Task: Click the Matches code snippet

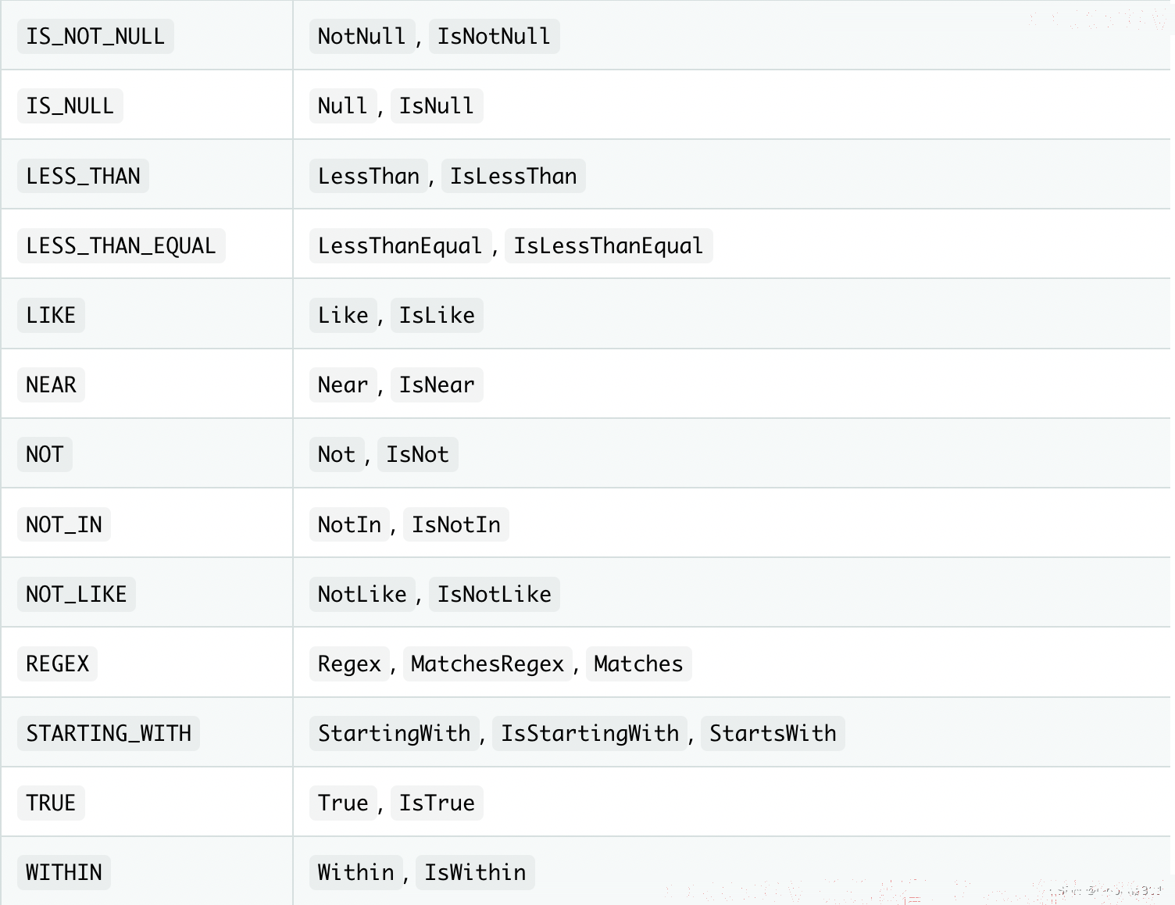Action: 638,664
